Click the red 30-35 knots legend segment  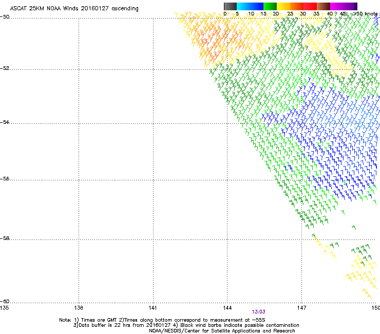(310, 6)
